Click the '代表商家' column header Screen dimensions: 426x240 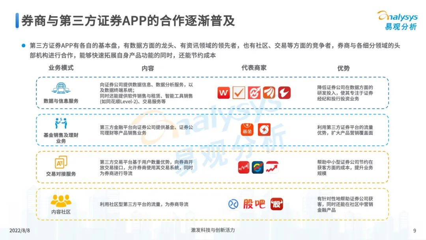coord(254,68)
